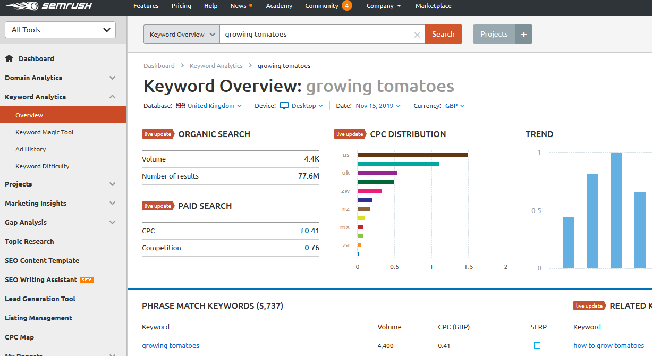Open Lead Generation Tool
Screen dimensions: 652x356
tap(40, 299)
